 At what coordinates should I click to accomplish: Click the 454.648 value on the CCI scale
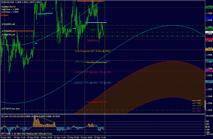[x=209, y=116]
